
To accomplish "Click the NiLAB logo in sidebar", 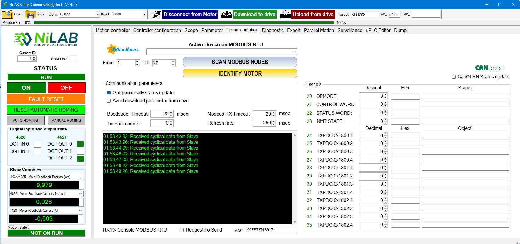I will [46, 39].
